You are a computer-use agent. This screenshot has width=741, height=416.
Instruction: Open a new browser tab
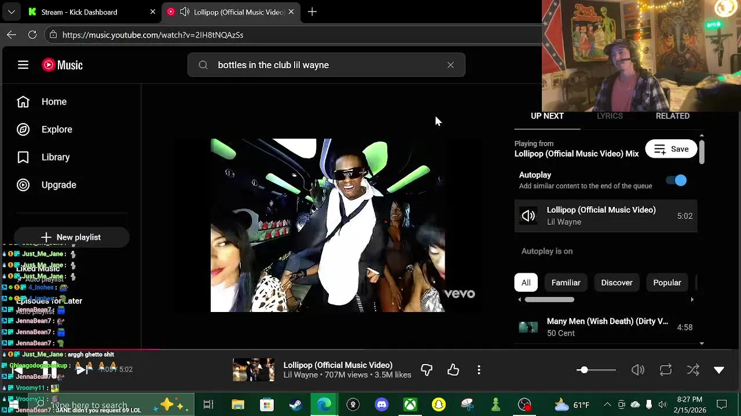[312, 12]
